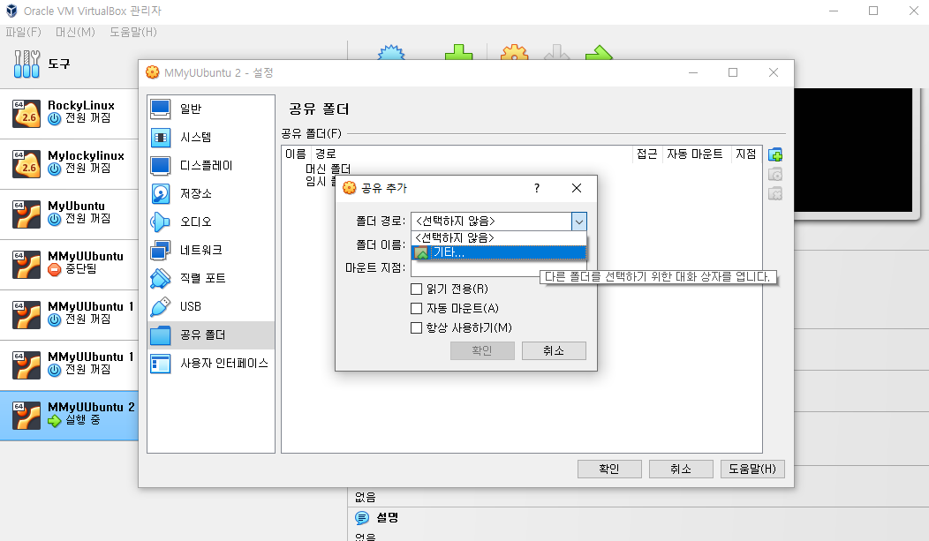Screen dimensions: 929x541
Task: Close the 공유 추가 dialog
Action: (577, 188)
